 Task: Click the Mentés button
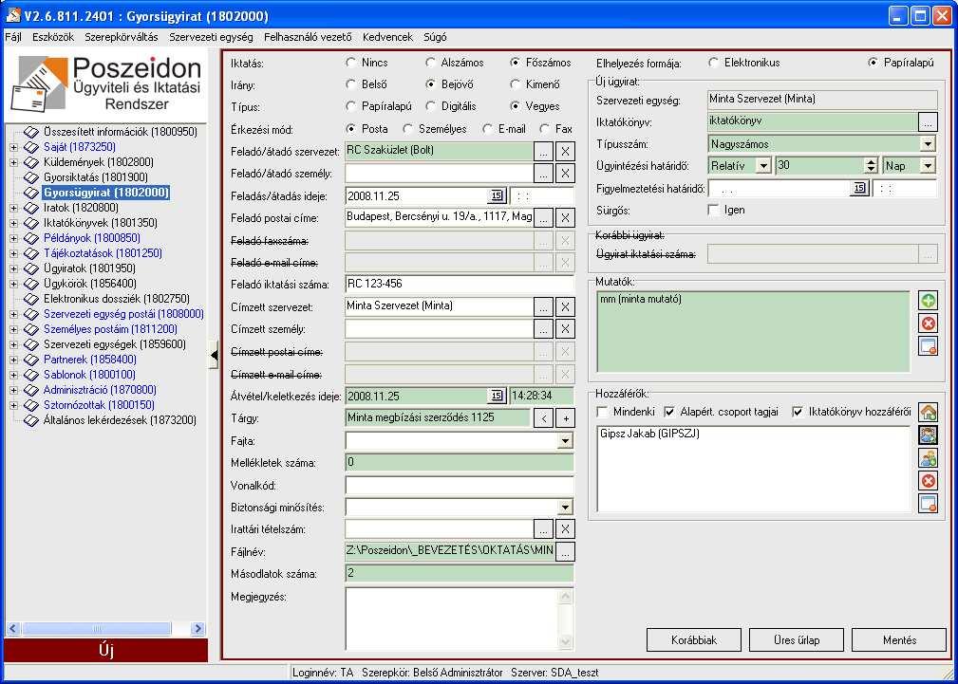pyautogui.click(x=899, y=640)
